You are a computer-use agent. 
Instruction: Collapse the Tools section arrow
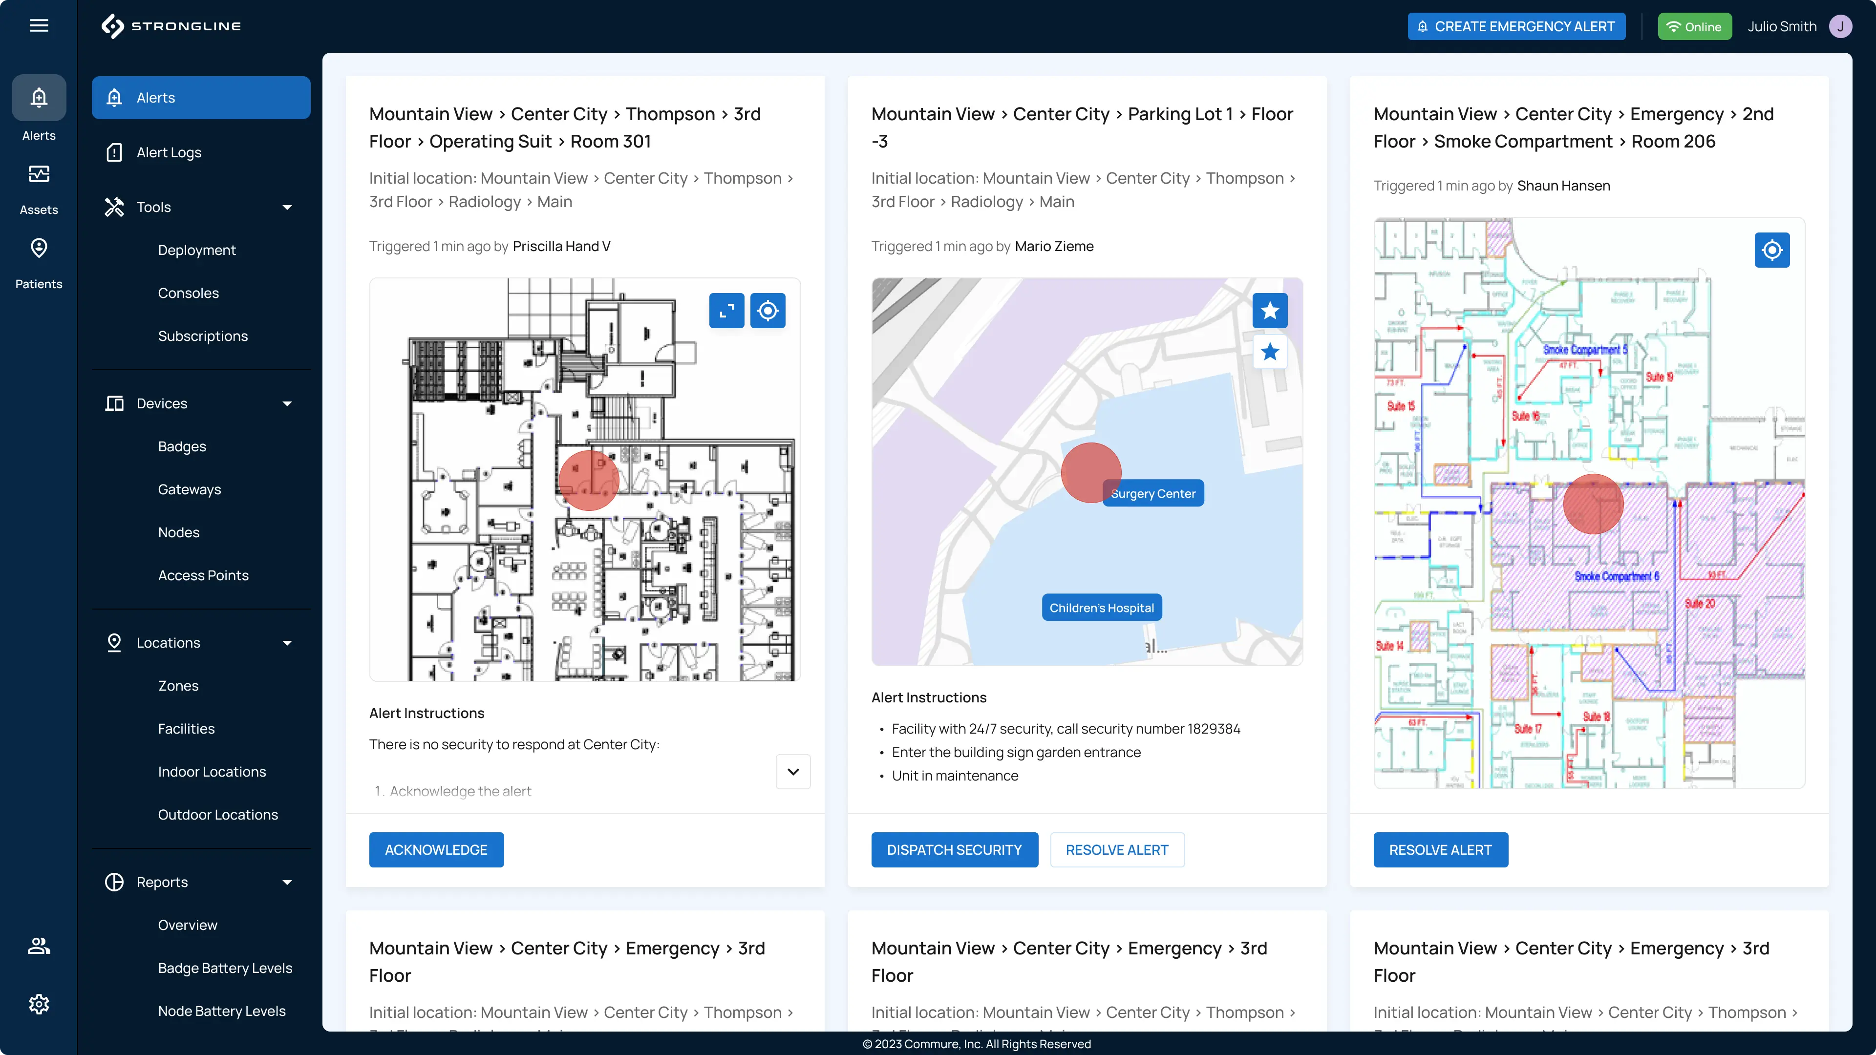[287, 207]
